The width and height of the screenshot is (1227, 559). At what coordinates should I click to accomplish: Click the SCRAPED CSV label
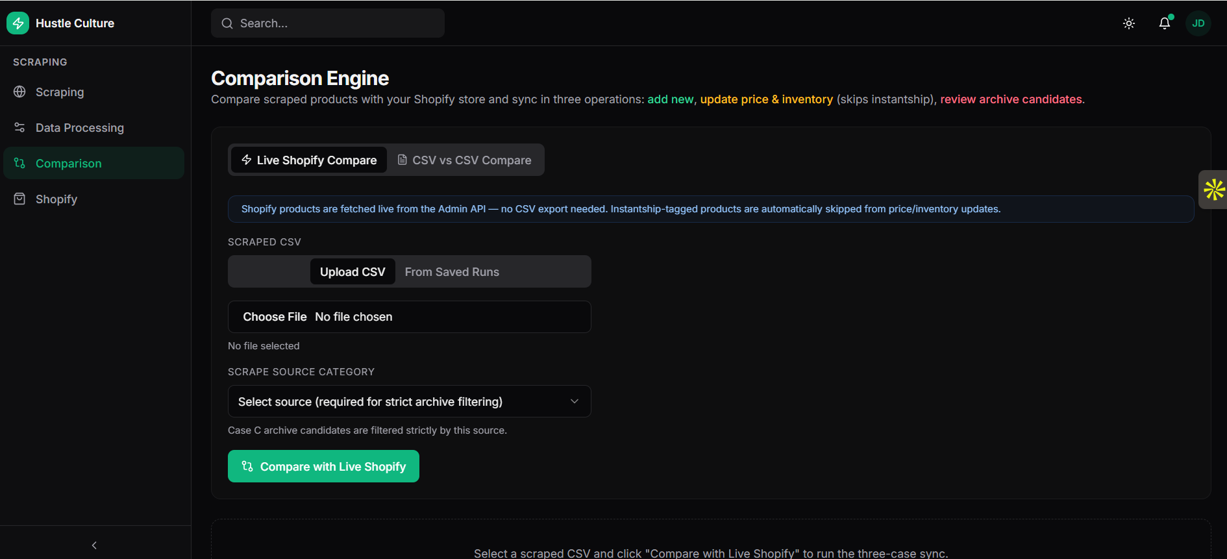[x=264, y=242]
